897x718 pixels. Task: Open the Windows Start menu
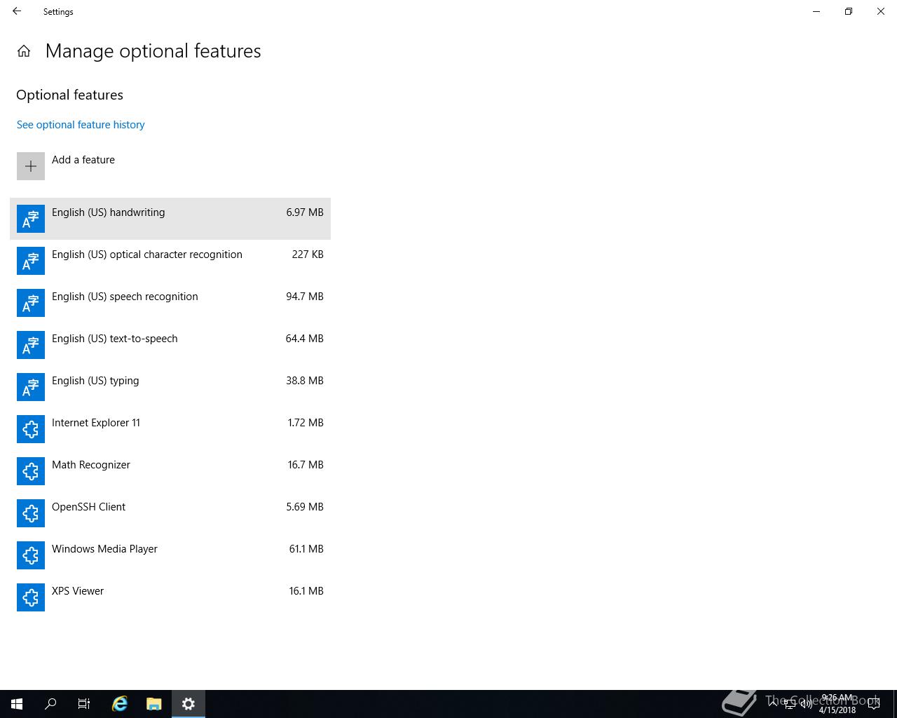pos(17,704)
